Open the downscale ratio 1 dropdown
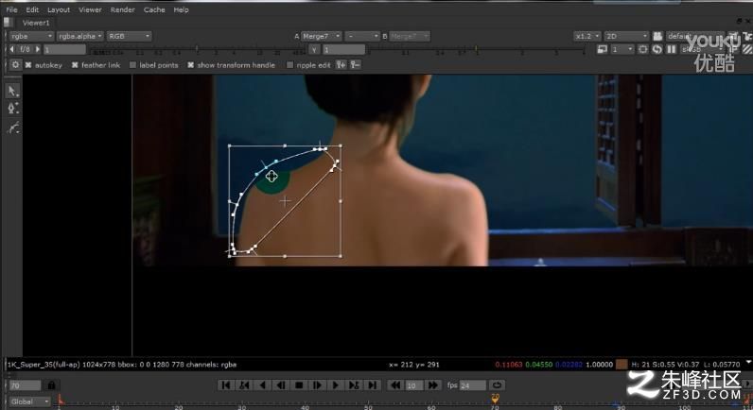 click(622, 49)
